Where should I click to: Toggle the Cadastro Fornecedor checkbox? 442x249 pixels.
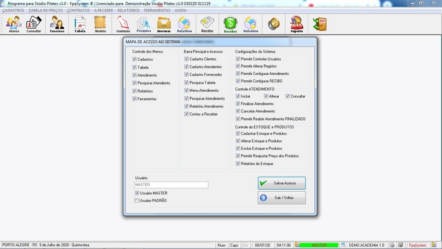186,75
